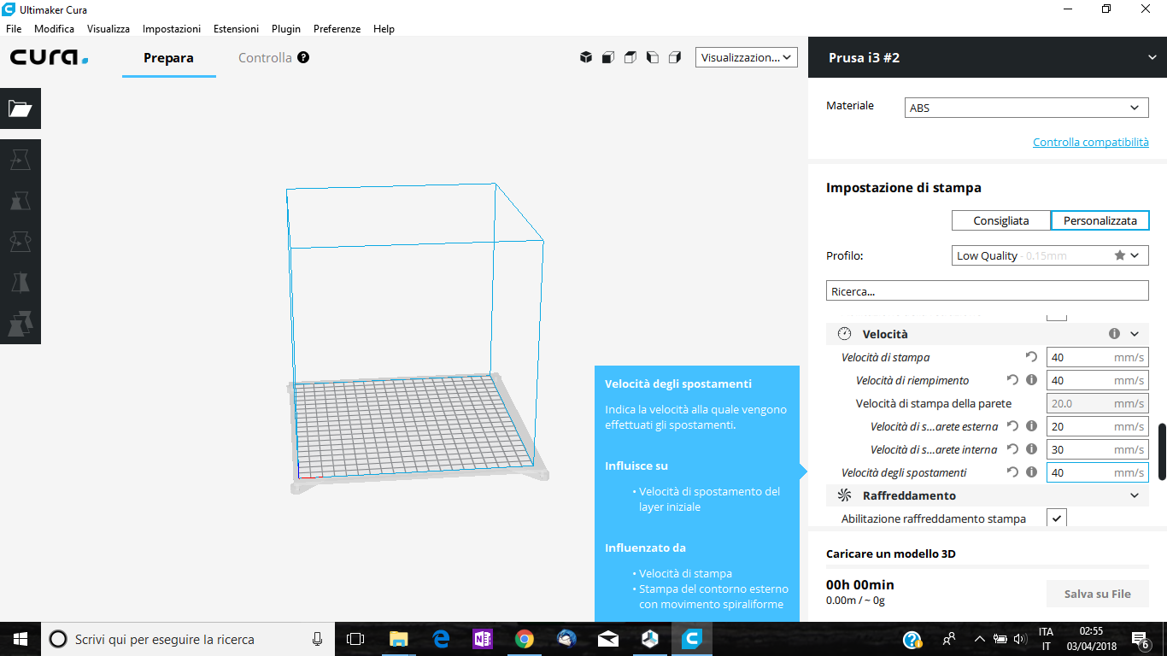Open the Materiale ABS dropdown
The image size is (1167, 656).
click(1027, 108)
